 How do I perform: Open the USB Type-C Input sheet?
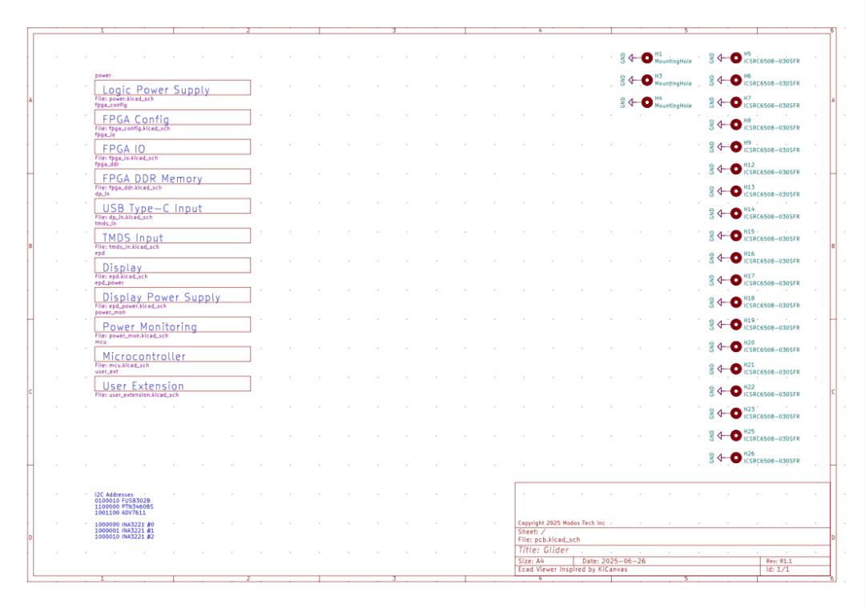point(172,206)
